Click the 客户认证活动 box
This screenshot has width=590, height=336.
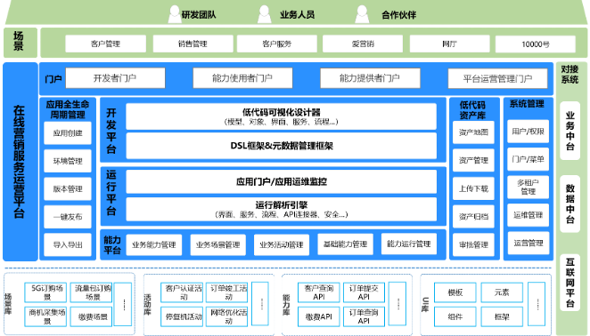click(182, 292)
